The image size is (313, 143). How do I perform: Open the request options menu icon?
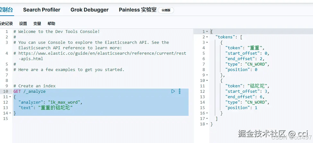pyautogui.click(x=180, y=91)
